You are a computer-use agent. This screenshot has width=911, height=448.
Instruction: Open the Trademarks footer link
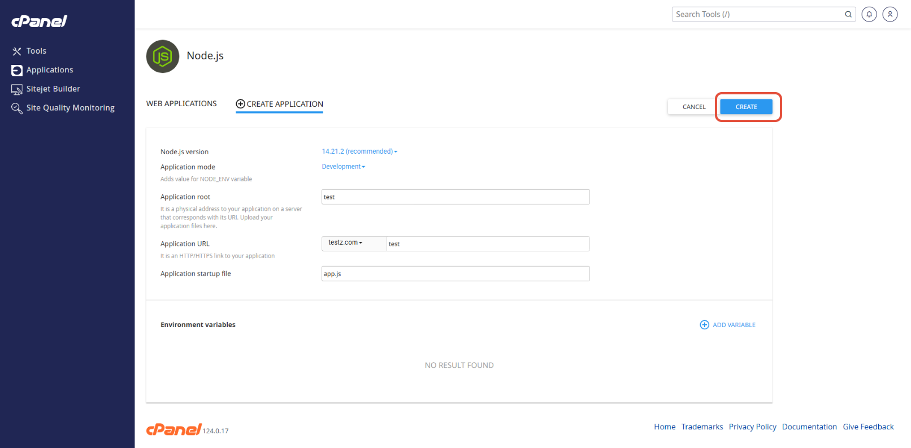pos(702,427)
